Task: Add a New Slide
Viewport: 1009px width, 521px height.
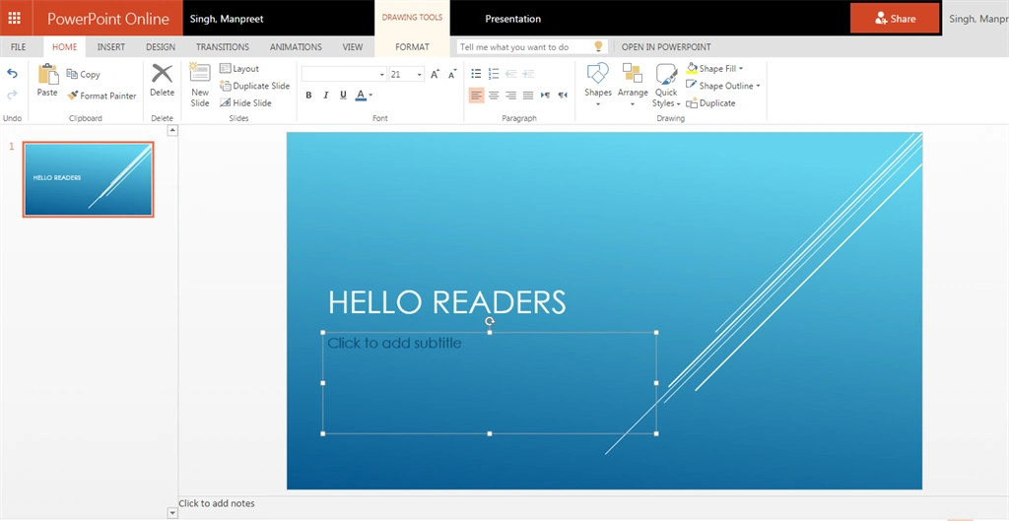Action: click(x=200, y=85)
